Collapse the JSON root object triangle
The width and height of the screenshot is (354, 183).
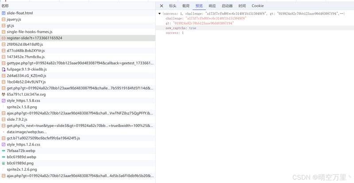click(160, 14)
